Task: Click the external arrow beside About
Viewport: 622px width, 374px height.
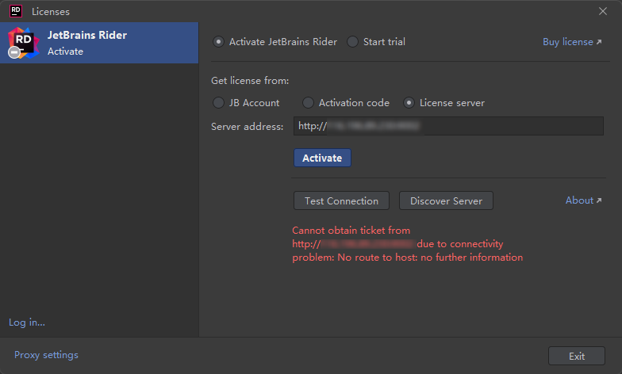Action: coord(598,201)
